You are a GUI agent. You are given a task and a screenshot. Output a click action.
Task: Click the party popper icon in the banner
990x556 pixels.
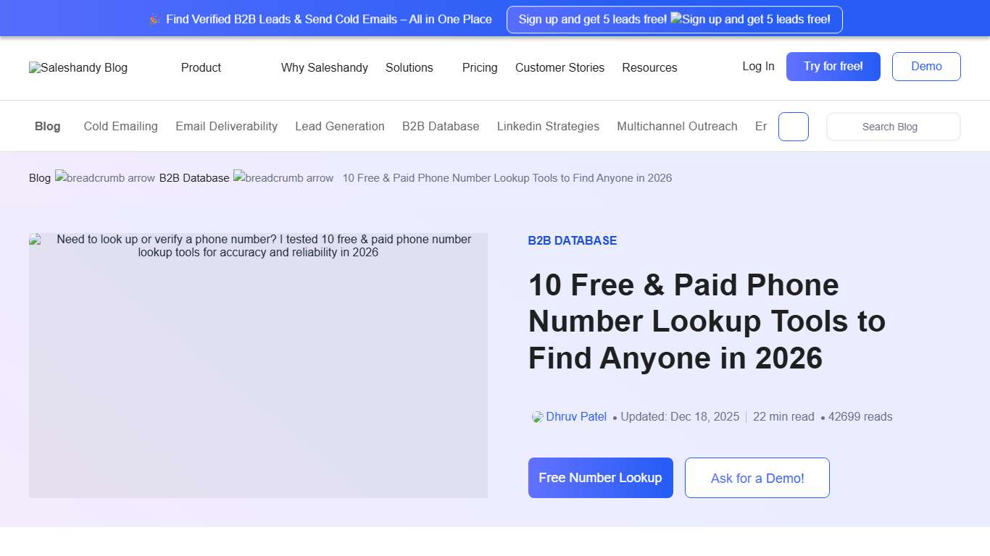tap(154, 19)
